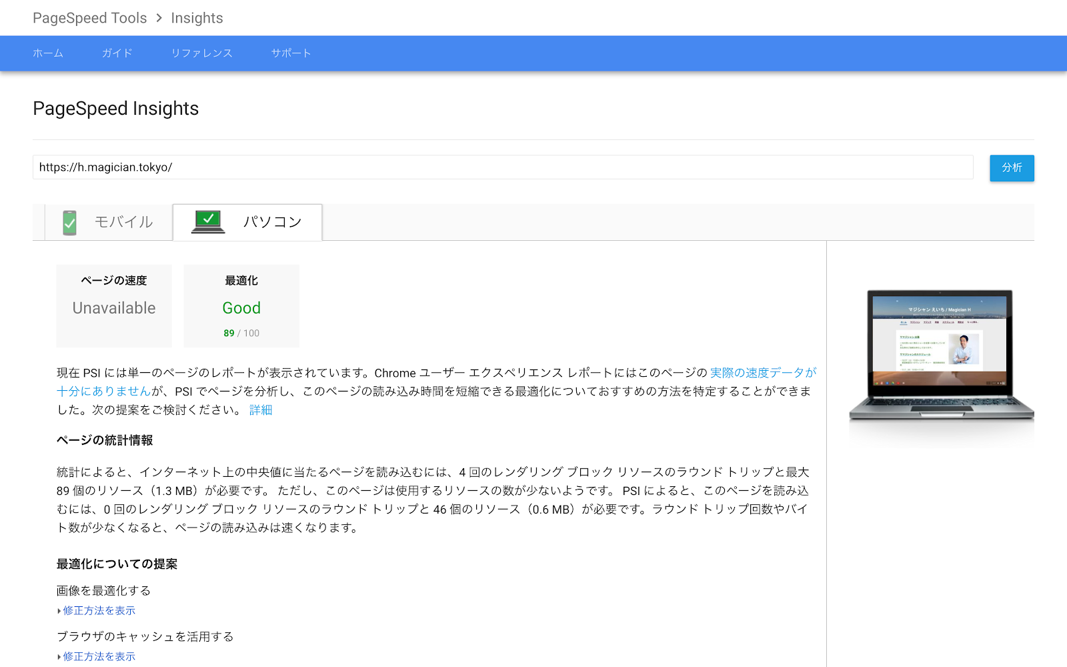Click the 画像を最適化する suggestion text

click(x=103, y=591)
